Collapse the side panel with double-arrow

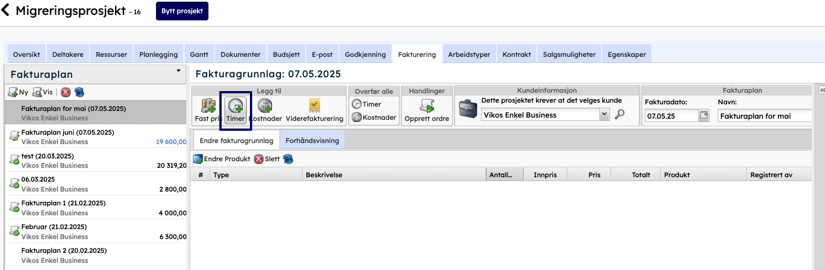click(821, 90)
